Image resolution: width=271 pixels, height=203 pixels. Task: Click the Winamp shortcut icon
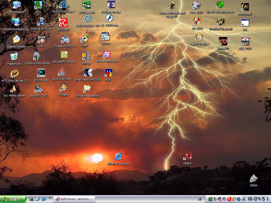coord(64,88)
